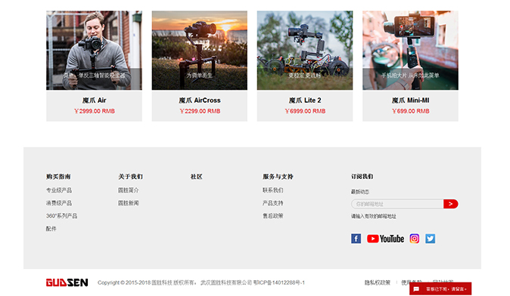Open the Facebook social icon
The height and width of the screenshot is (296, 510).
tap(356, 239)
